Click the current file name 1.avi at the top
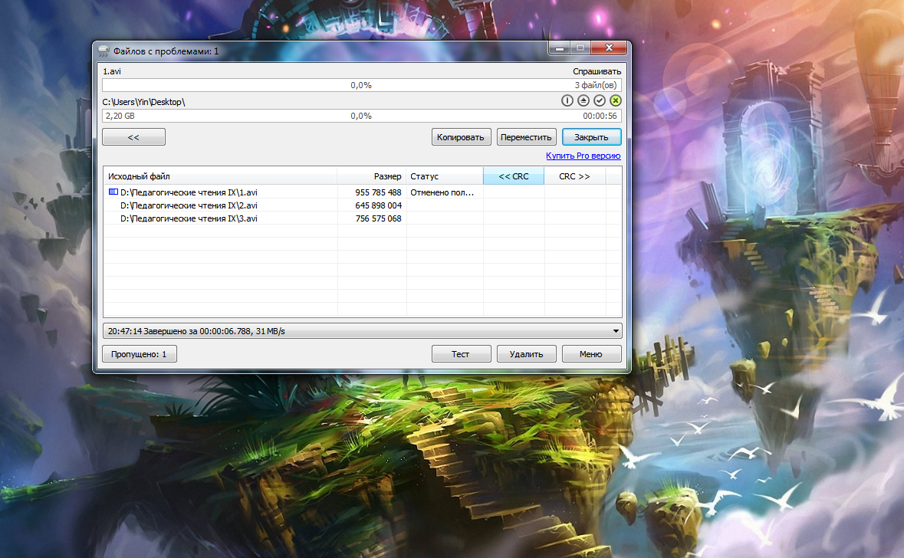Viewport: 904px width, 558px height. click(x=112, y=71)
